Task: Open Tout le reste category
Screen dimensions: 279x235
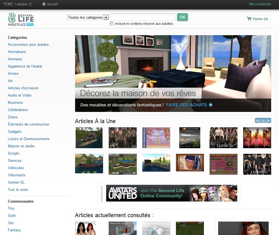Action: (x=18, y=190)
